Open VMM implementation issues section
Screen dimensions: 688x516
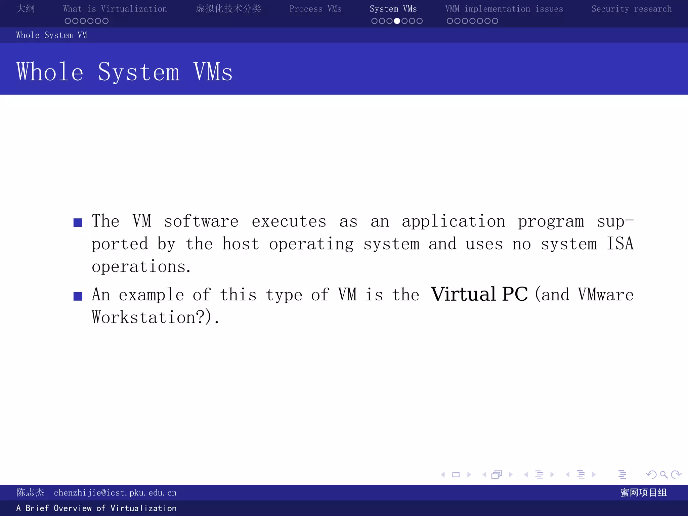pos(504,9)
